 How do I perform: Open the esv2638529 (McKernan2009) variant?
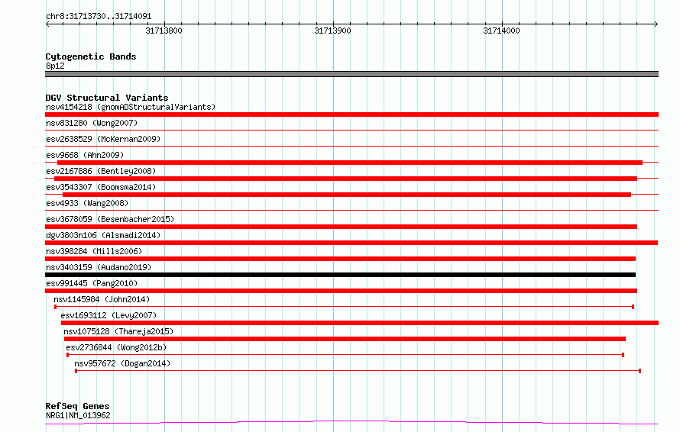click(103, 139)
